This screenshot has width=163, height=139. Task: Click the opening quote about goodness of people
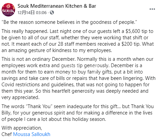point(69,22)
